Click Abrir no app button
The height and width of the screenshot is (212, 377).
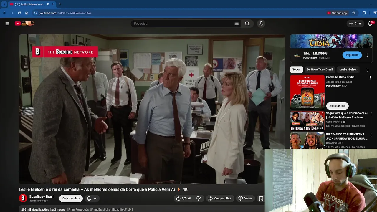[337, 13]
